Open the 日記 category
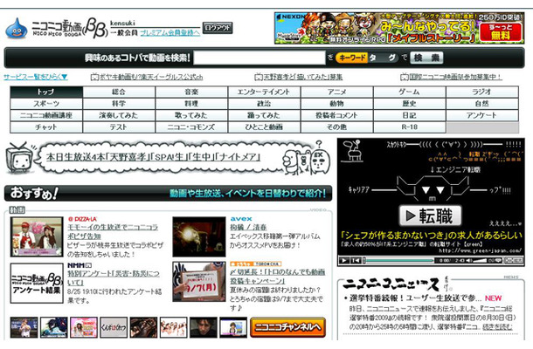This screenshot has height=349, width=533. click(409, 115)
